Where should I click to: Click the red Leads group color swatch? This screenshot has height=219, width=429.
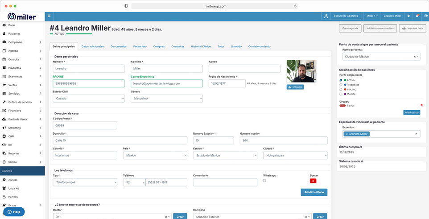coord(342,105)
